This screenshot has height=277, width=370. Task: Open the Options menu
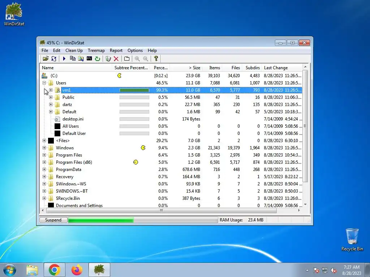tap(135, 50)
